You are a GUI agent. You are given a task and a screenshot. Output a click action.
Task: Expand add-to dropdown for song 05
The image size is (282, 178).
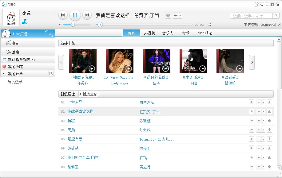tap(264, 139)
